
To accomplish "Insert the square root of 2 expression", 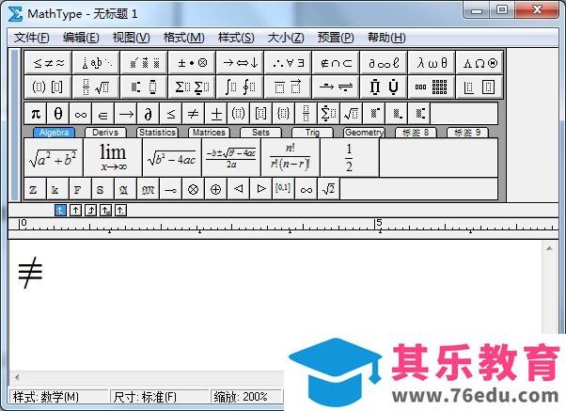I will [328, 189].
